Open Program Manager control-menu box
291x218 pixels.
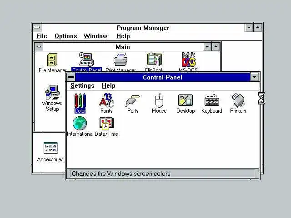click(37, 28)
